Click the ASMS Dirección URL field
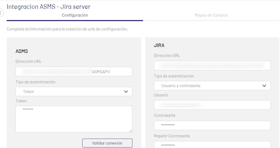This screenshot has width=280, height=148. (74, 72)
